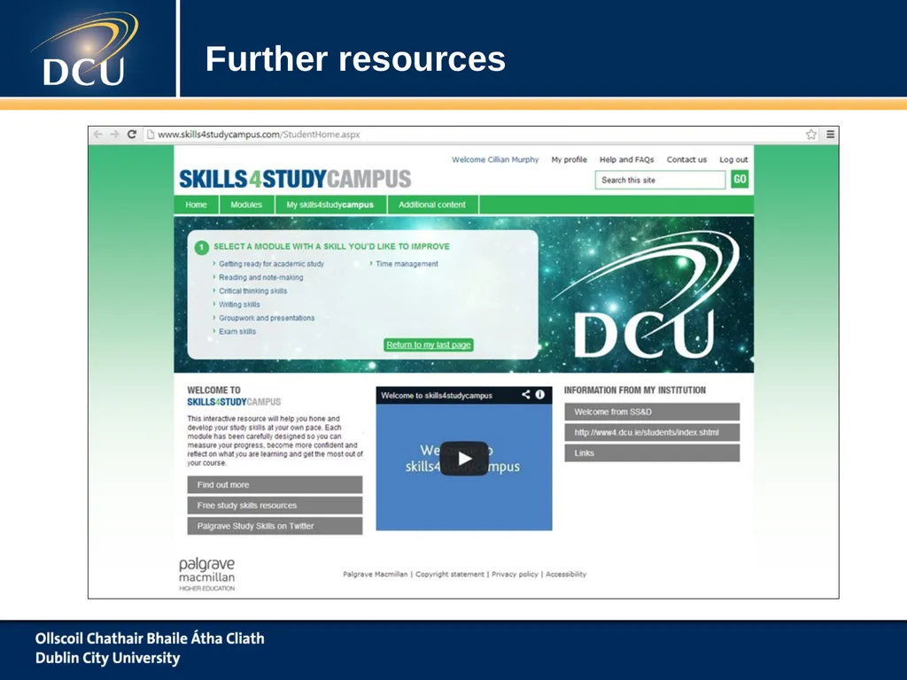Image resolution: width=907 pixels, height=680 pixels.
Task: Click the DCU logo in the galaxy banner
Action: point(645,296)
